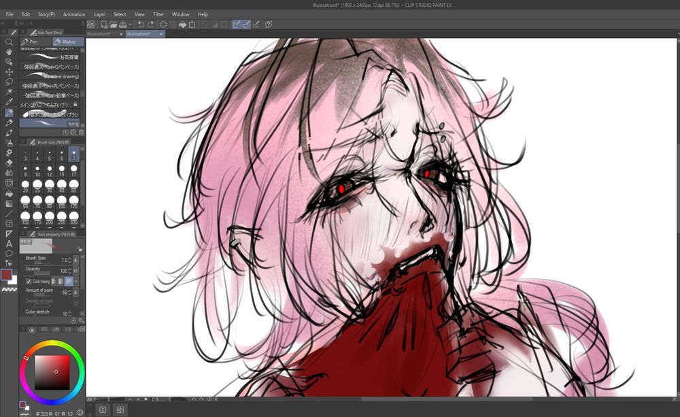Click the hue ring on color wheel
The width and height of the screenshot is (680, 417).
(52, 344)
